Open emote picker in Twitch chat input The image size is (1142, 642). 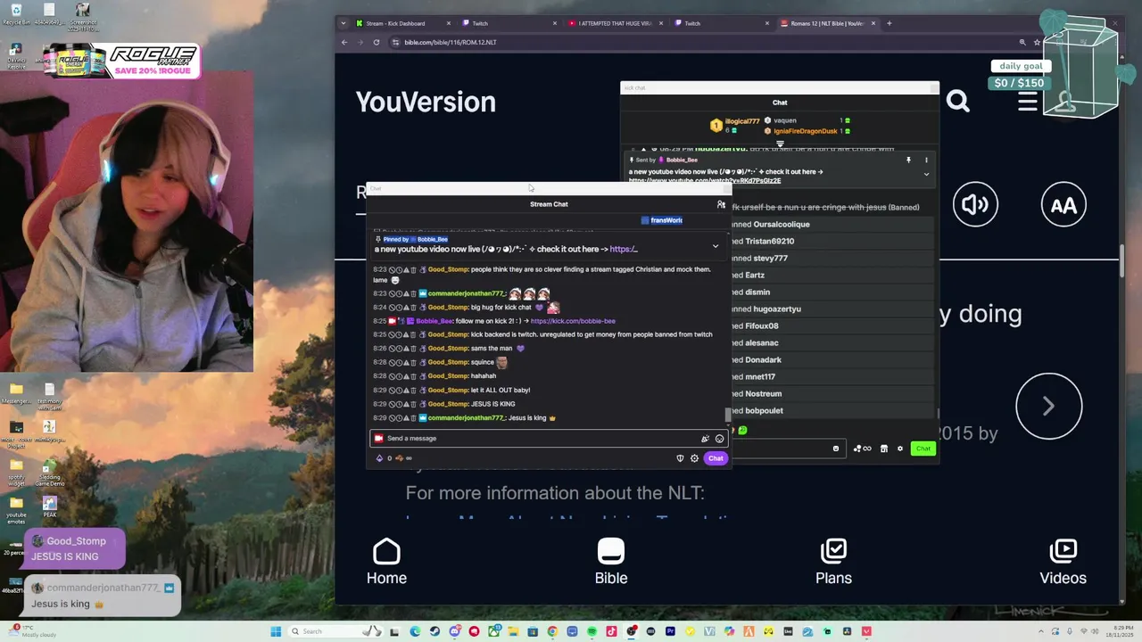click(719, 439)
